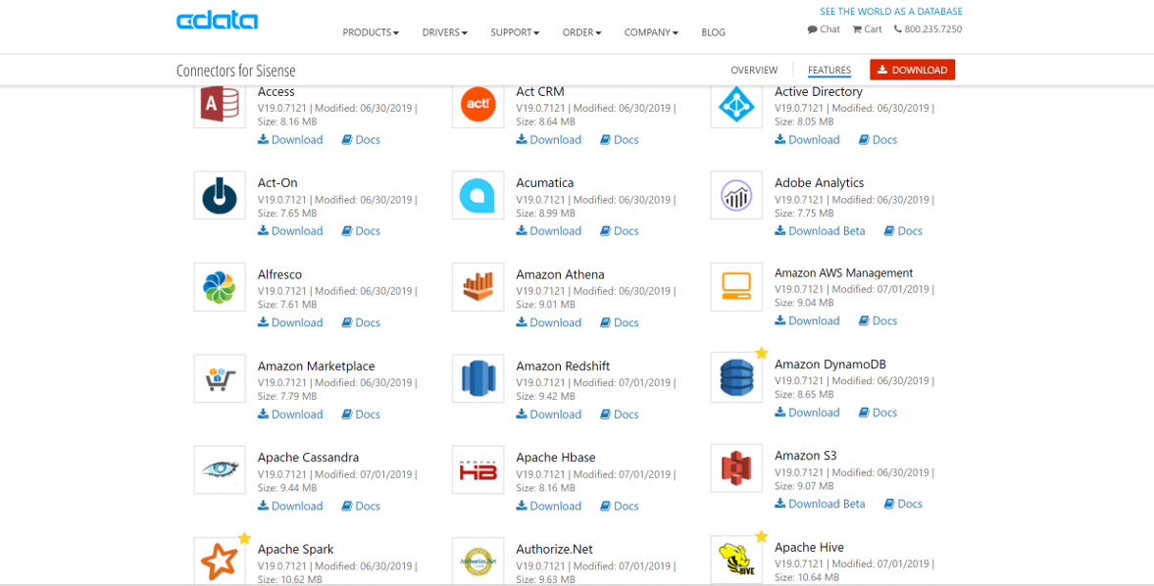Image resolution: width=1154 pixels, height=586 pixels.
Task: Open Docs for Active Directory
Action: (878, 140)
